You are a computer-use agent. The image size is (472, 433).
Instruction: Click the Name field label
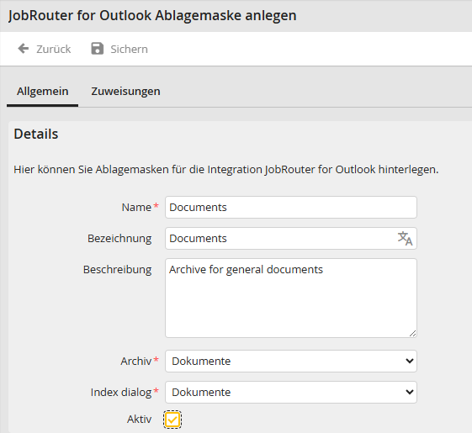point(136,208)
